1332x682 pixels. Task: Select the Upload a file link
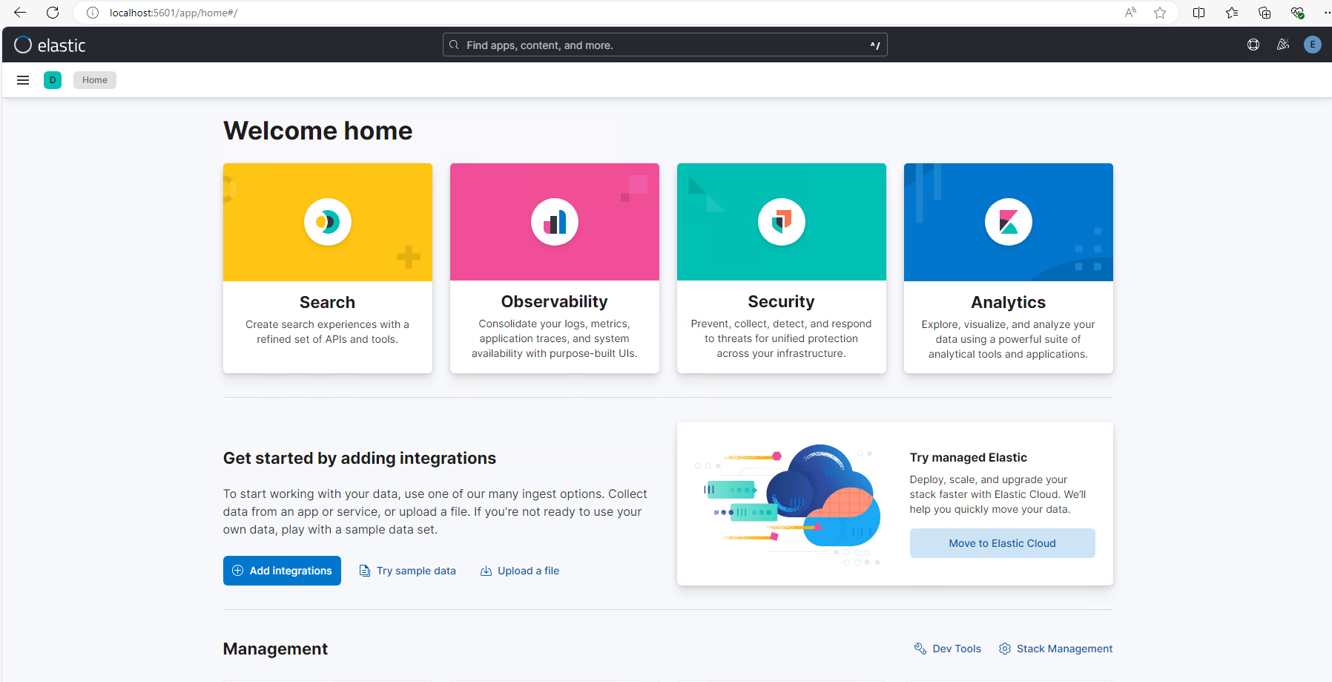[527, 571]
